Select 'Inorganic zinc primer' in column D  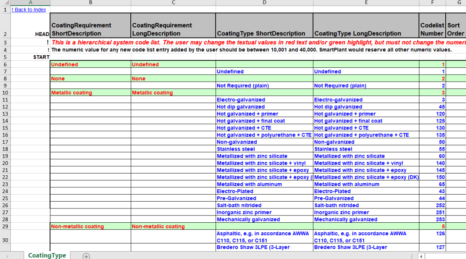click(264, 212)
